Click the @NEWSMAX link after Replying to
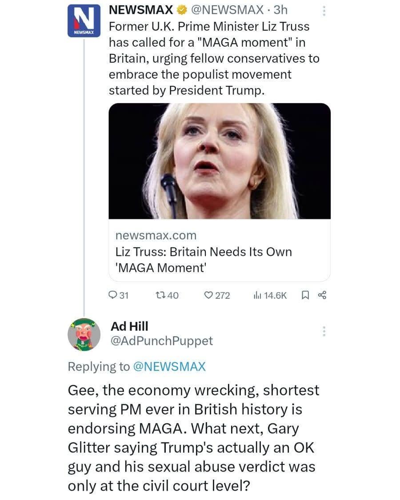 169,367
